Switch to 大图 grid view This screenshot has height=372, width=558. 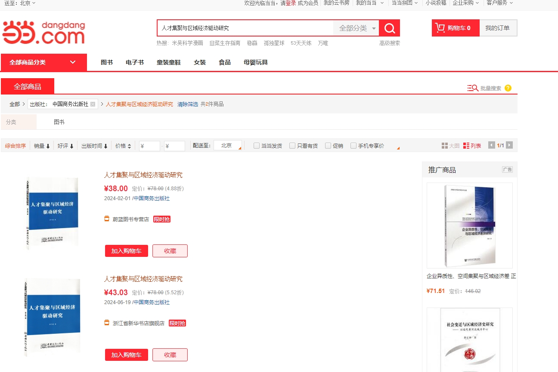coord(450,146)
